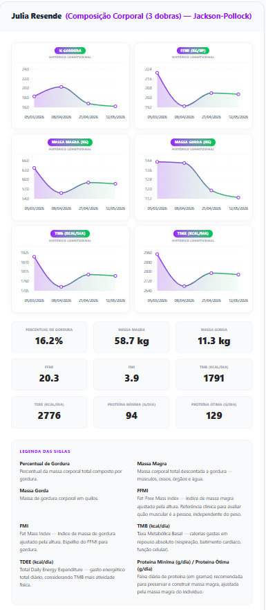Click the 22.4 y-axis label in FFMI chart
Image resolution: width=266 pixels, height=610 pixels.
pyautogui.click(x=149, y=69)
